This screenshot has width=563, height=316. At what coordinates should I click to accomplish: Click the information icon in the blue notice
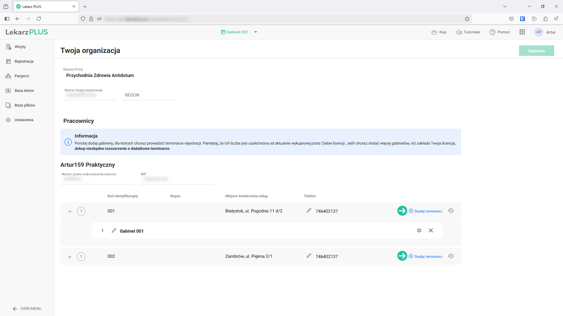pyautogui.click(x=68, y=142)
